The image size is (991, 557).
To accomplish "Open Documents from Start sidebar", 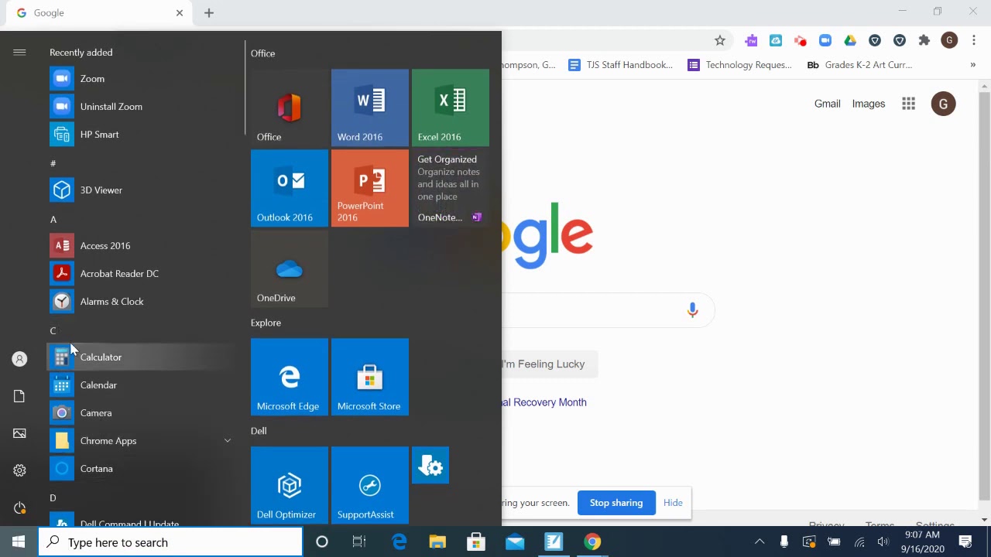I will coord(19,396).
